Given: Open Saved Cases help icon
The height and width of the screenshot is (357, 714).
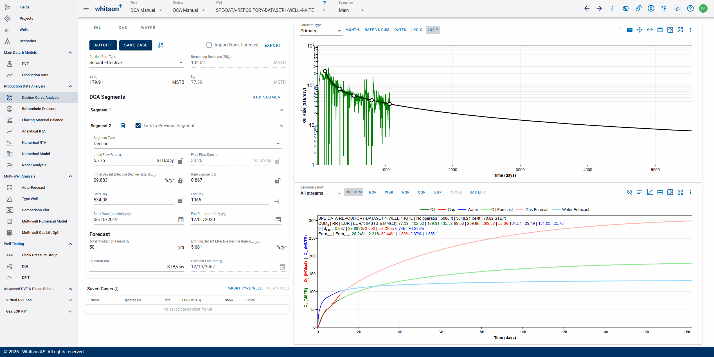Looking at the screenshot, I should [x=116, y=289].
